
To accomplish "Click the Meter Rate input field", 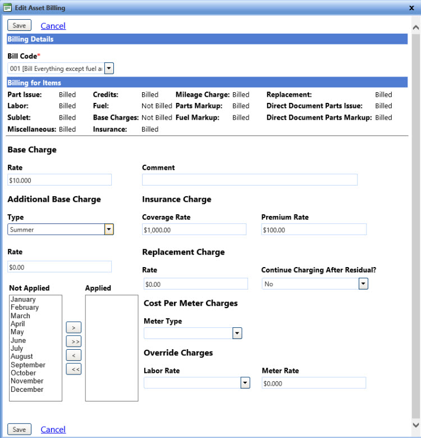I will pos(314,383).
